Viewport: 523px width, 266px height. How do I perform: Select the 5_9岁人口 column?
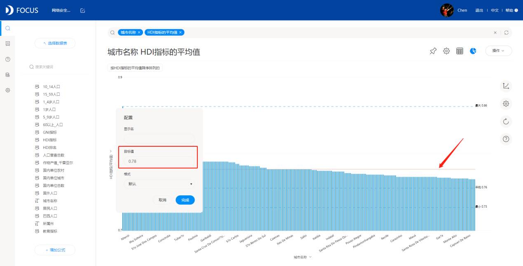52,117
